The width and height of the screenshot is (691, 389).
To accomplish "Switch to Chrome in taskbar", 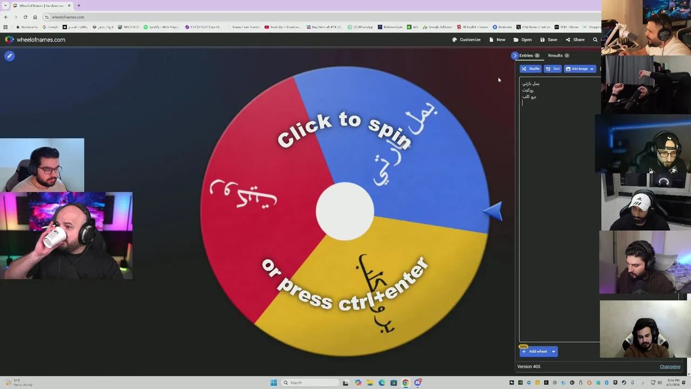I will click(405, 383).
